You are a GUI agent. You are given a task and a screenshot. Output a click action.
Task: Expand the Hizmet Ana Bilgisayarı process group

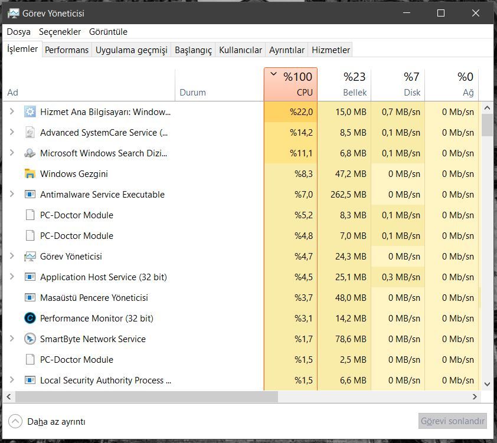point(12,111)
